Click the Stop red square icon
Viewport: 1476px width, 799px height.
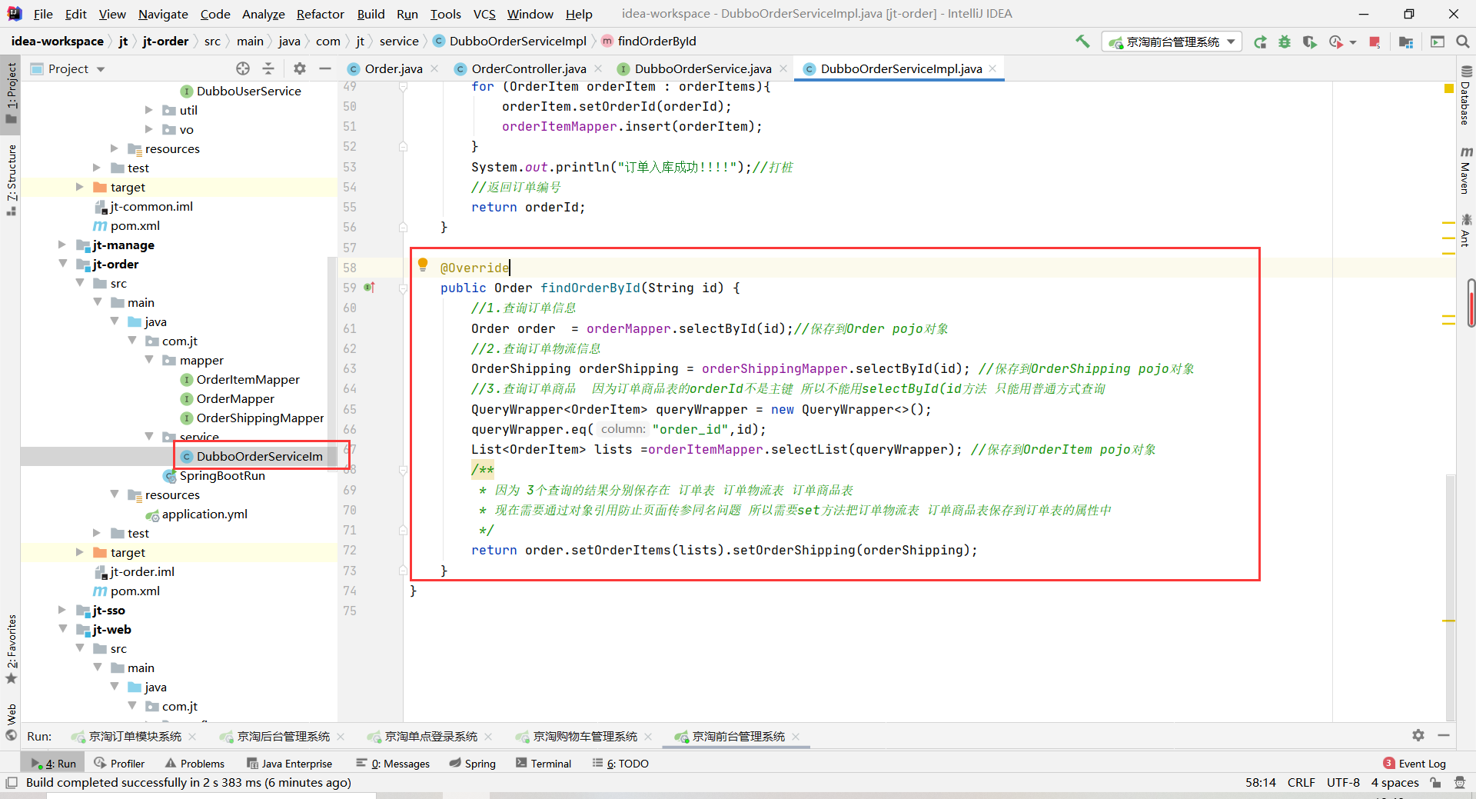point(1375,42)
